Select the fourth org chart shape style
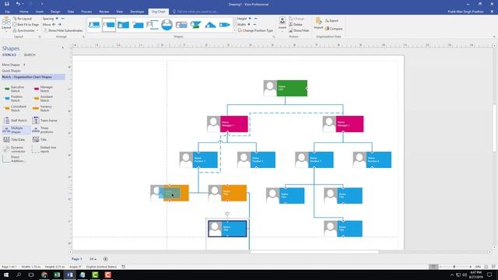498x280 pixels. coord(138,24)
